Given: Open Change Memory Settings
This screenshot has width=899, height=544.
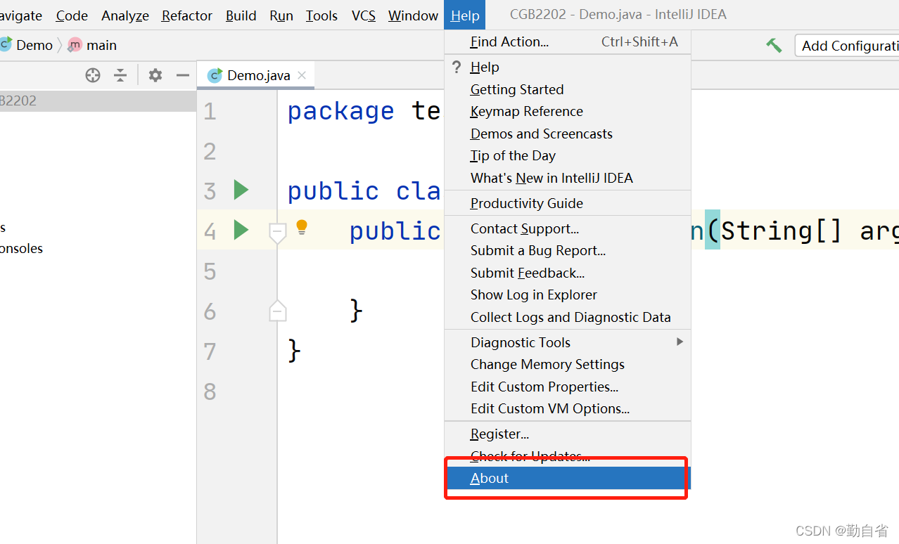Looking at the screenshot, I should pos(568,364).
